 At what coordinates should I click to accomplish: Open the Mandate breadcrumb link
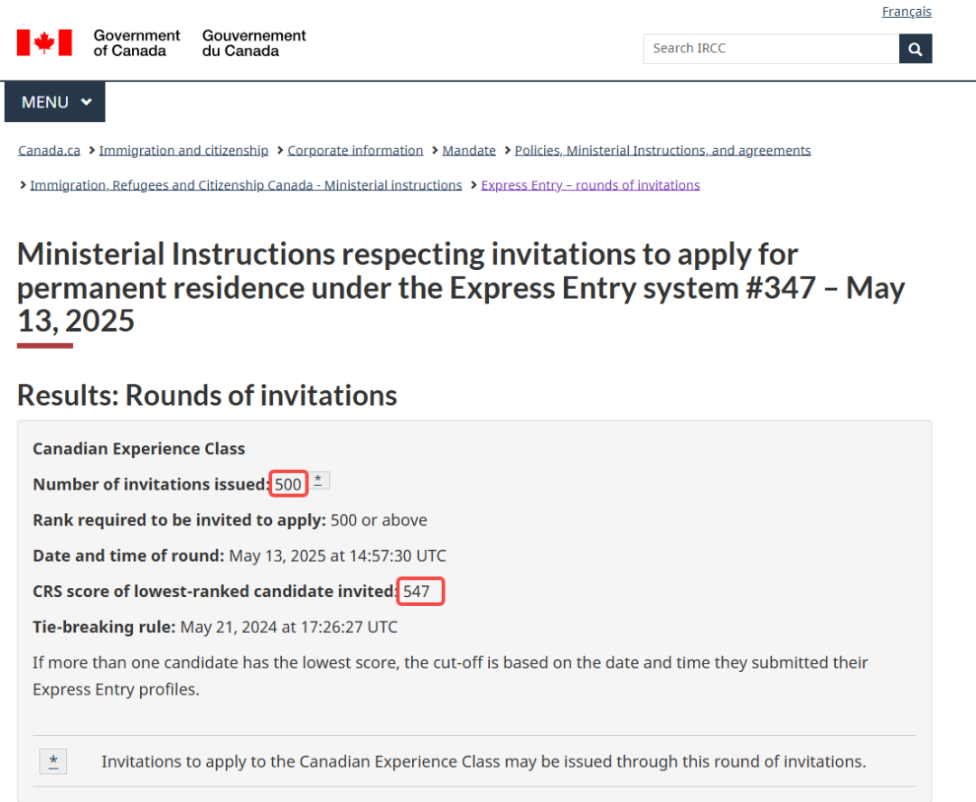[469, 151]
